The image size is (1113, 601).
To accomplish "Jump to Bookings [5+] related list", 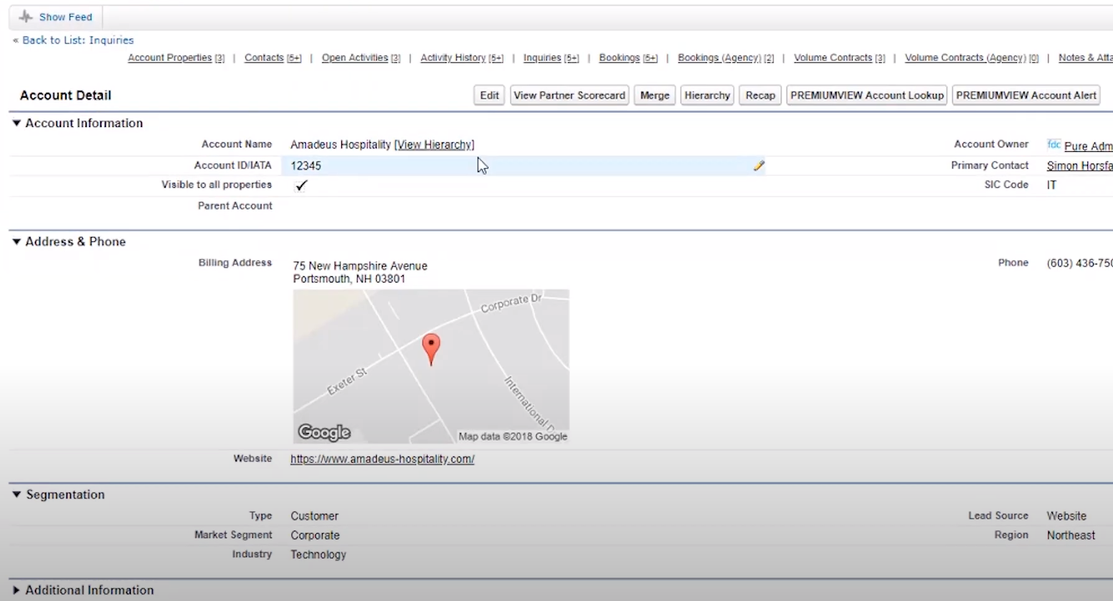I will tap(628, 58).
